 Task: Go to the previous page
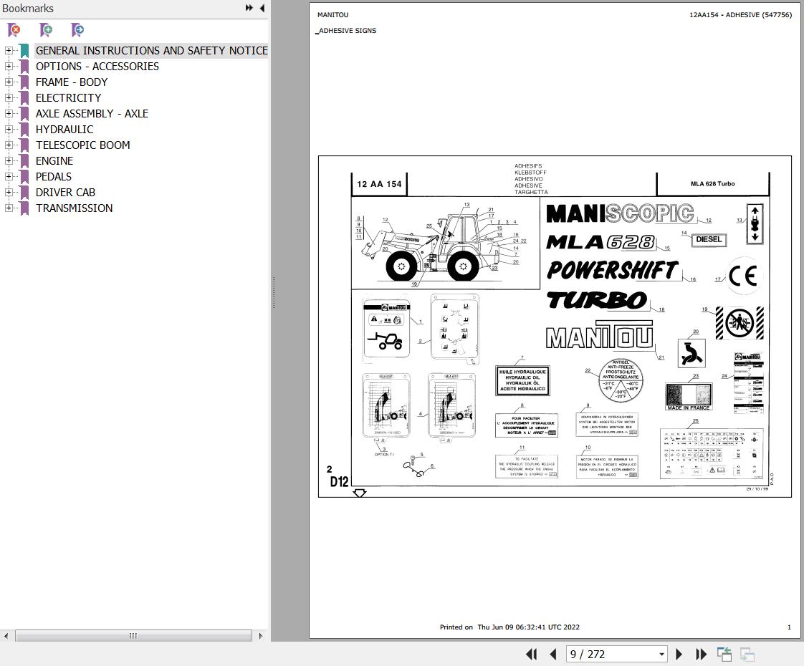(x=552, y=655)
